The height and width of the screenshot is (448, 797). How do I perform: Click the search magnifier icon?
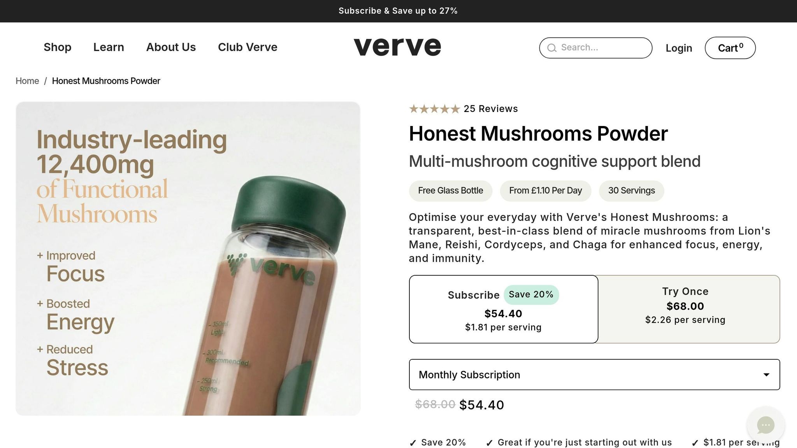[552, 47]
